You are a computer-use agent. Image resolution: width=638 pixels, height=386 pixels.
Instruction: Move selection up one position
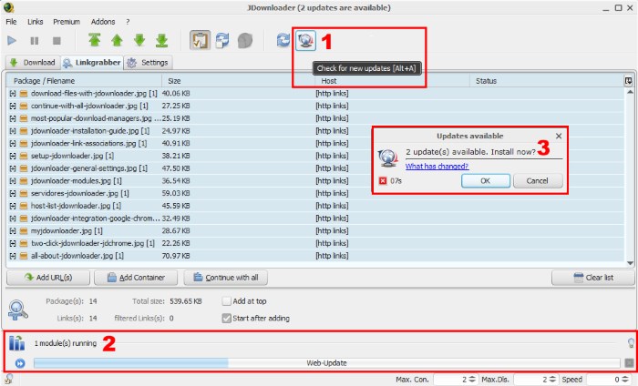pos(117,40)
